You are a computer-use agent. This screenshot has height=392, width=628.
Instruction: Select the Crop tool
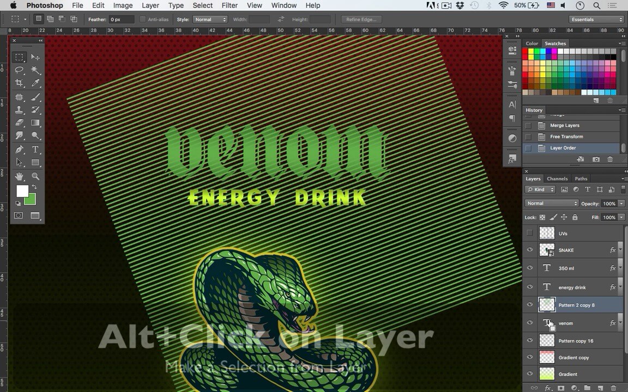pyautogui.click(x=19, y=83)
